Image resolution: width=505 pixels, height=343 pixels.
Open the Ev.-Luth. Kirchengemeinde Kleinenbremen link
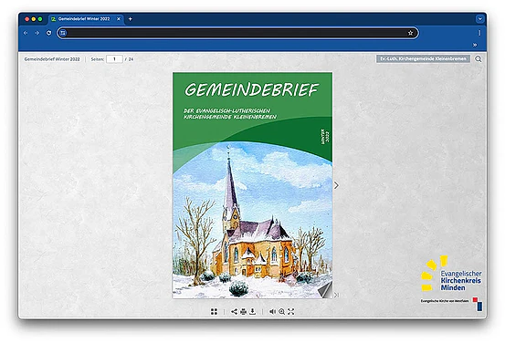tap(423, 59)
